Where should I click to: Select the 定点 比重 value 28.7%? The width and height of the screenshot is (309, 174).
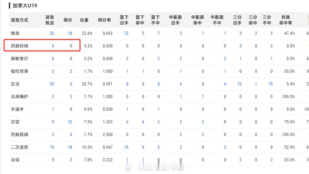click(x=87, y=84)
